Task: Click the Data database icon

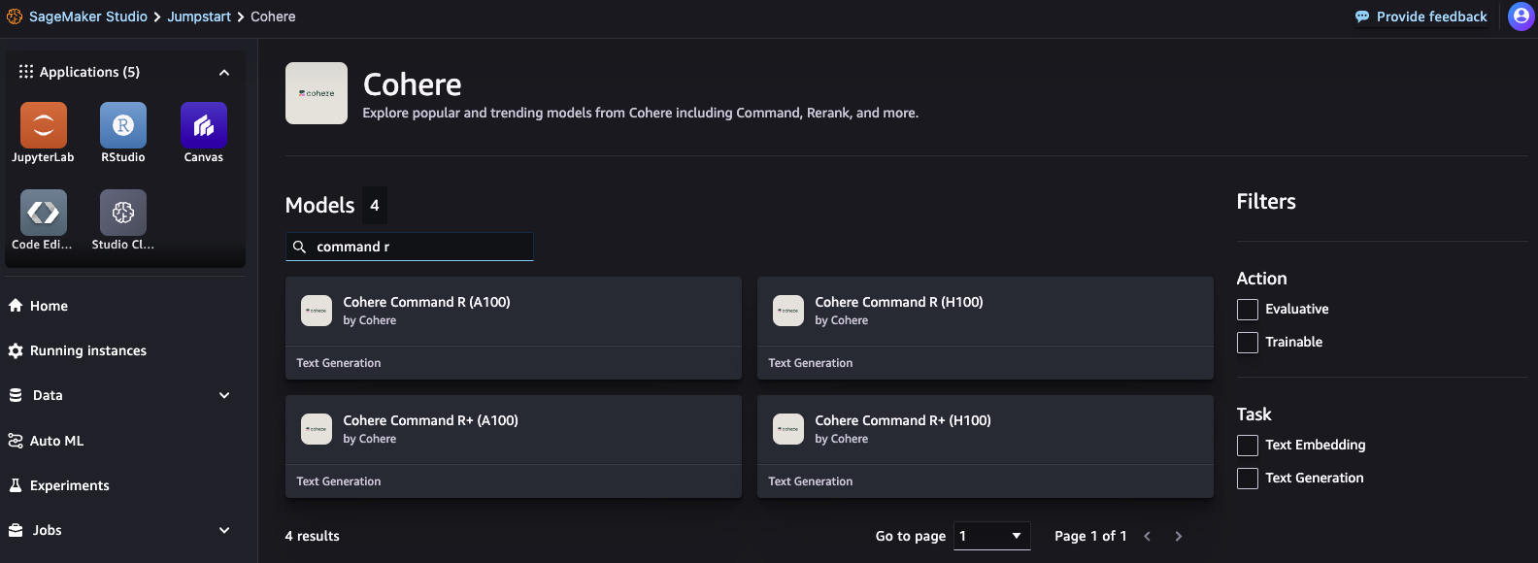Action: (16, 395)
